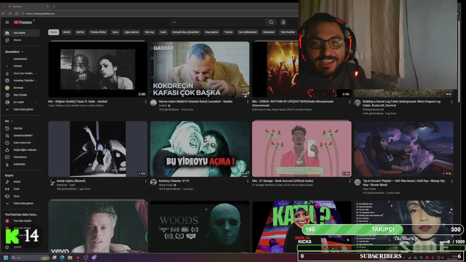The width and height of the screenshot is (466, 262).
Task: Open Oyun under Keşfet section
Action: pos(21,196)
